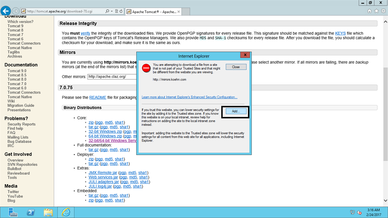Open File Explorer from the taskbar
The height and width of the screenshot is (218, 388).
click(x=48, y=212)
